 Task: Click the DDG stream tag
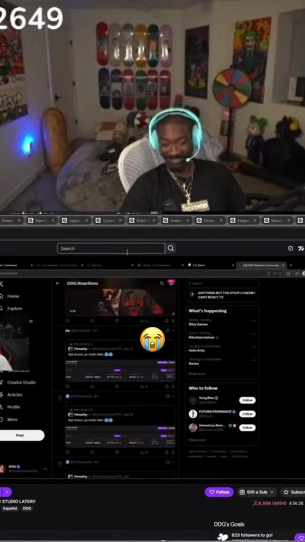click(27, 509)
